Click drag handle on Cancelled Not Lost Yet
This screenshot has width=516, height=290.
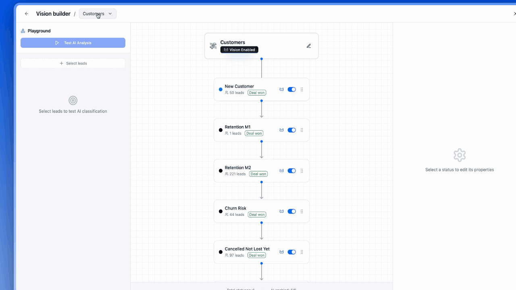click(x=302, y=252)
